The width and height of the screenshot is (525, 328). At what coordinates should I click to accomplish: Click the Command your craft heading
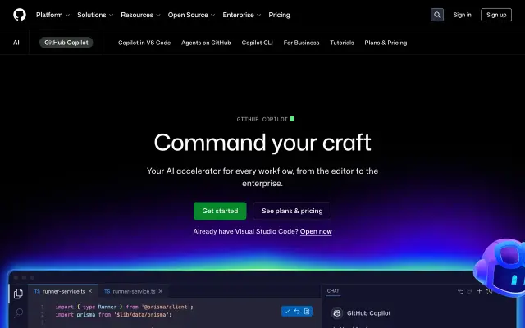click(262, 143)
